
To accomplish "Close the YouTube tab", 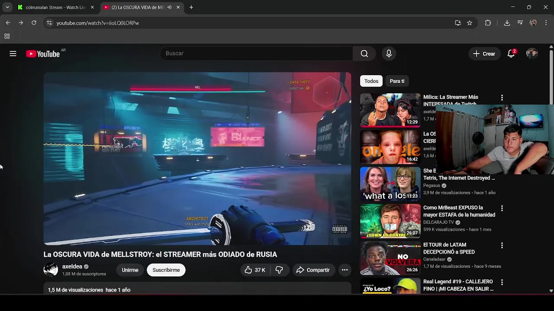I will (x=178, y=7).
